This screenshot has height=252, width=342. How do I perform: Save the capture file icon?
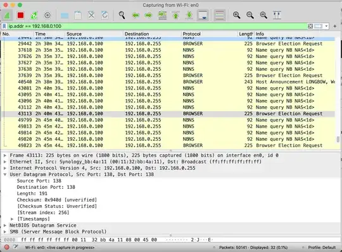[78, 15]
